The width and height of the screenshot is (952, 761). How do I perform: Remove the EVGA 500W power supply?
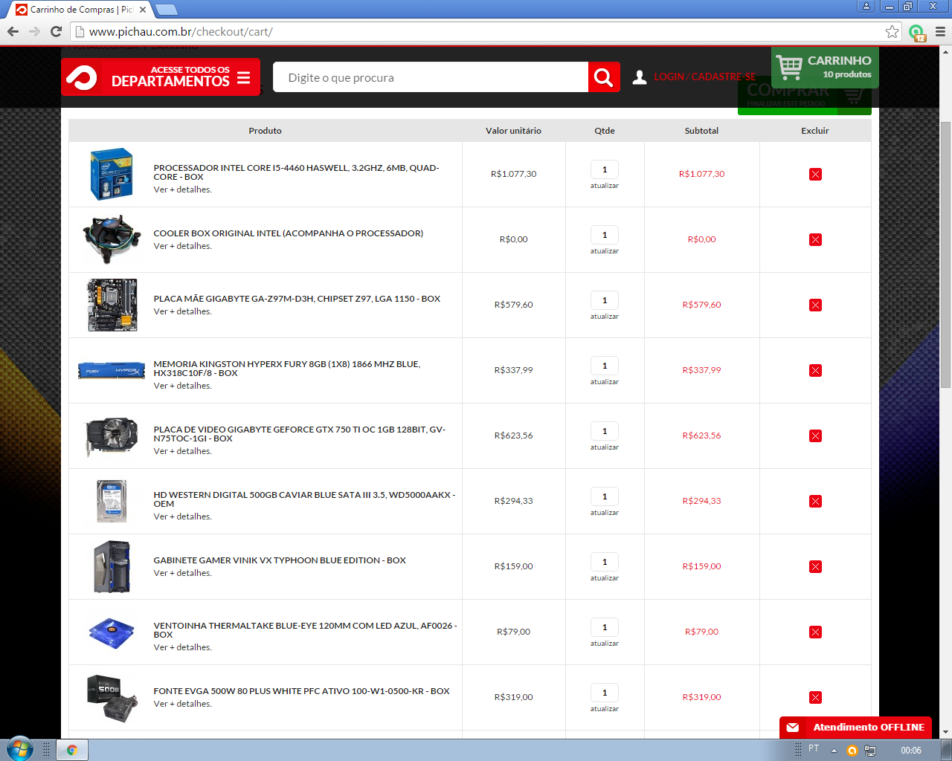(x=815, y=697)
